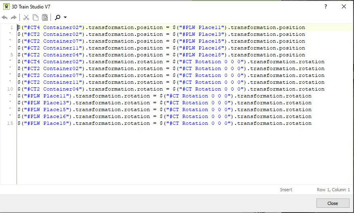Click PLW Place13 rotation script line
The width and height of the screenshot is (354, 213).
click(x=164, y=103)
